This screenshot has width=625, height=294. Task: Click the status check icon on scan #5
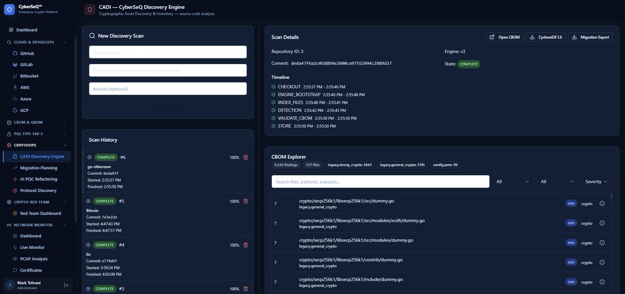89,201
